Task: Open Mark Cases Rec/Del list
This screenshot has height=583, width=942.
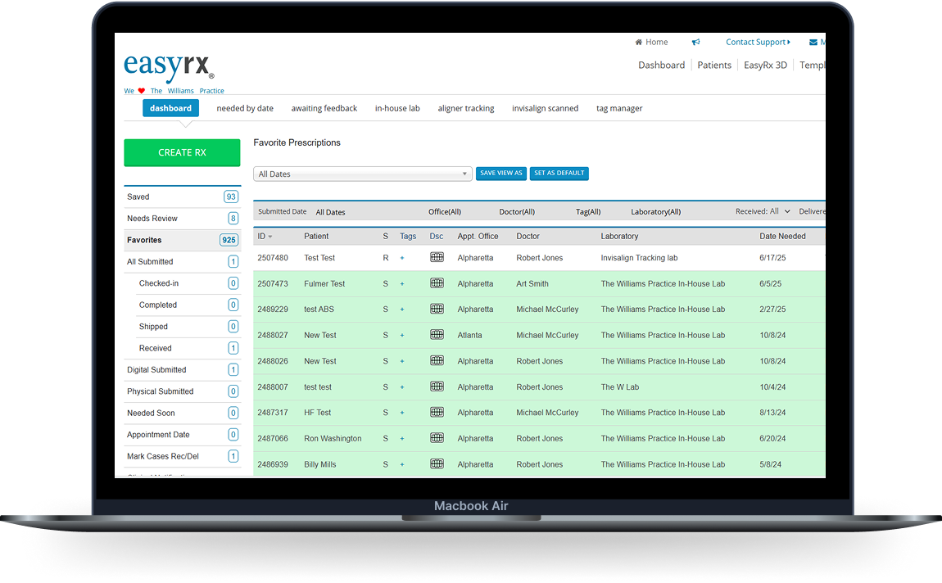Action: coord(182,456)
